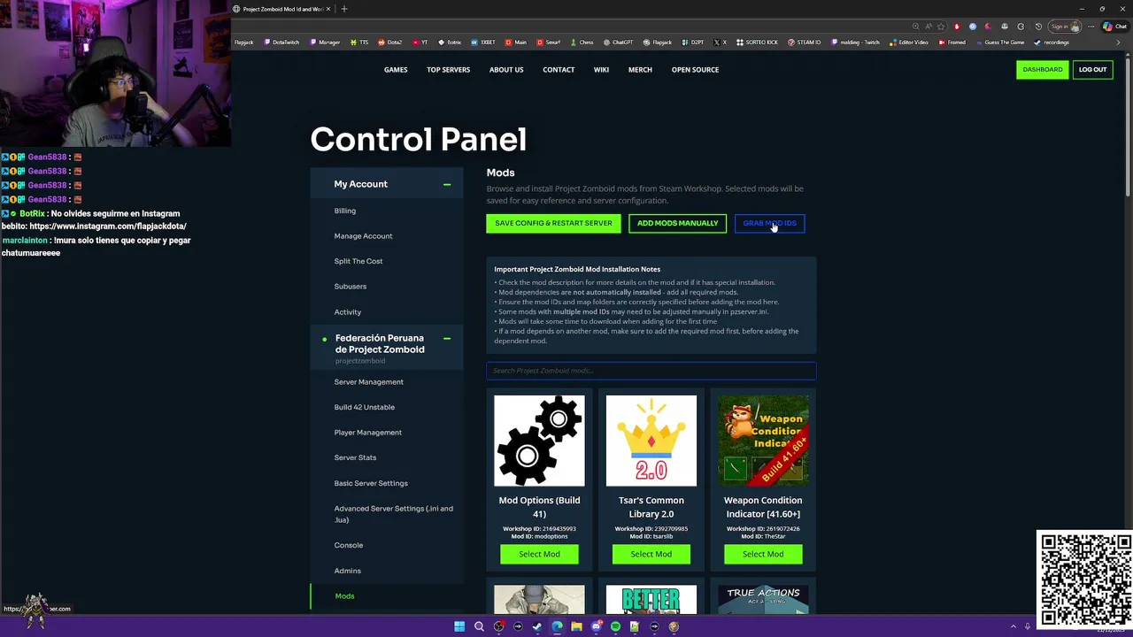Viewport: 1133px width, 637px height.
Task: Open STEAM ID bookmark
Action: pos(805,42)
